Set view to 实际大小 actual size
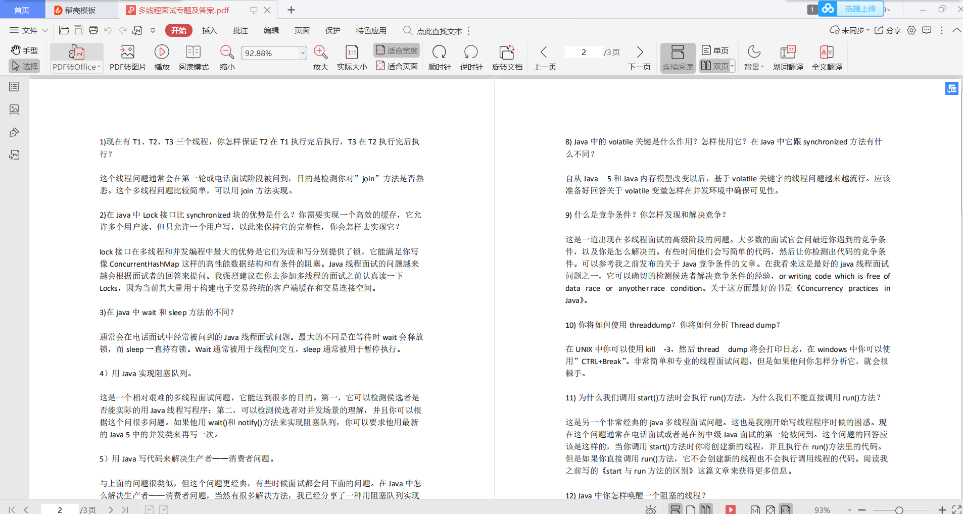Viewport: 963px width, 514px height. 352,58
